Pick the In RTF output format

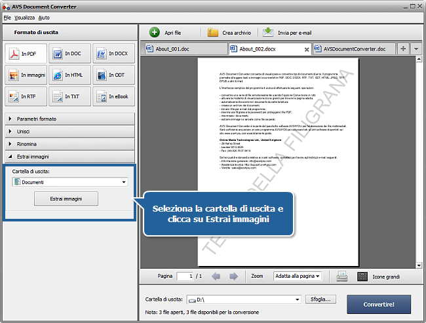(26, 96)
